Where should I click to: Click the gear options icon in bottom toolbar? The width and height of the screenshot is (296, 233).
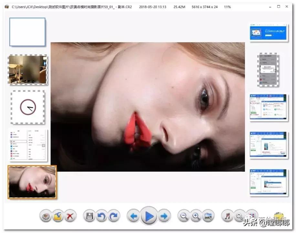(x=46, y=216)
